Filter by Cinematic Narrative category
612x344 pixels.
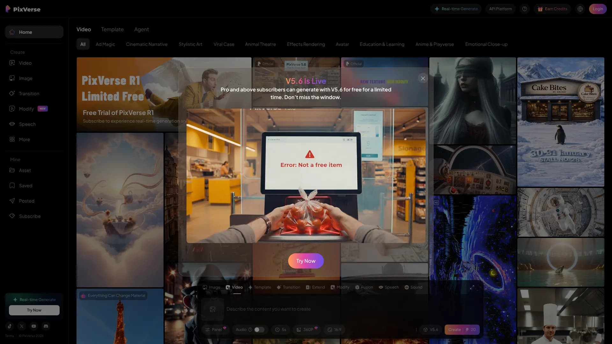pyautogui.click(x=147, y=44)
